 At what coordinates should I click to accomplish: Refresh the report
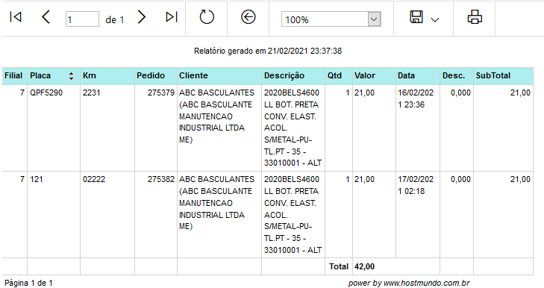(207, 17)
